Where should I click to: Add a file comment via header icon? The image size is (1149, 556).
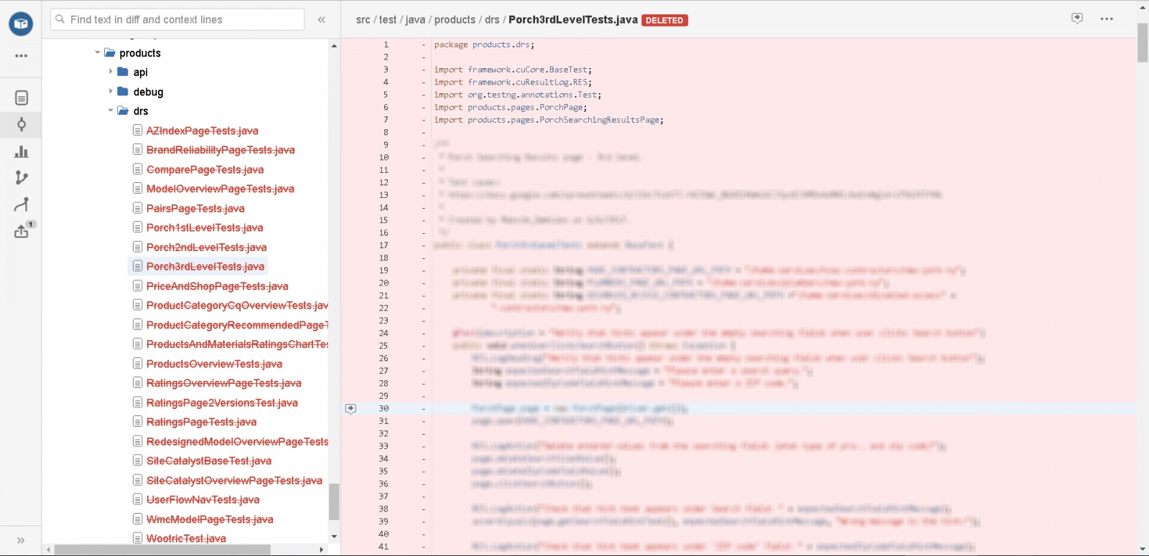pos(1077,19)
